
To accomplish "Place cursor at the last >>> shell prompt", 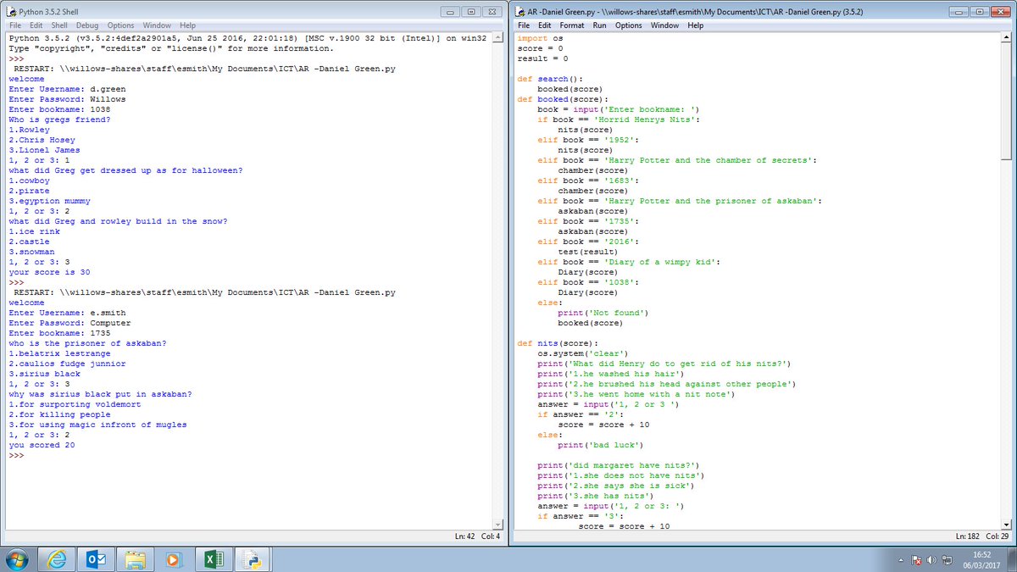I will [16, 455].
